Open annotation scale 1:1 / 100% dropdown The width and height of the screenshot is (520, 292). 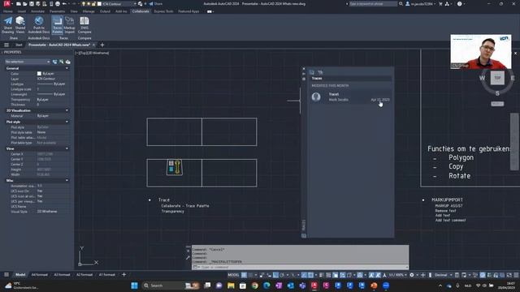pos(398,275)
